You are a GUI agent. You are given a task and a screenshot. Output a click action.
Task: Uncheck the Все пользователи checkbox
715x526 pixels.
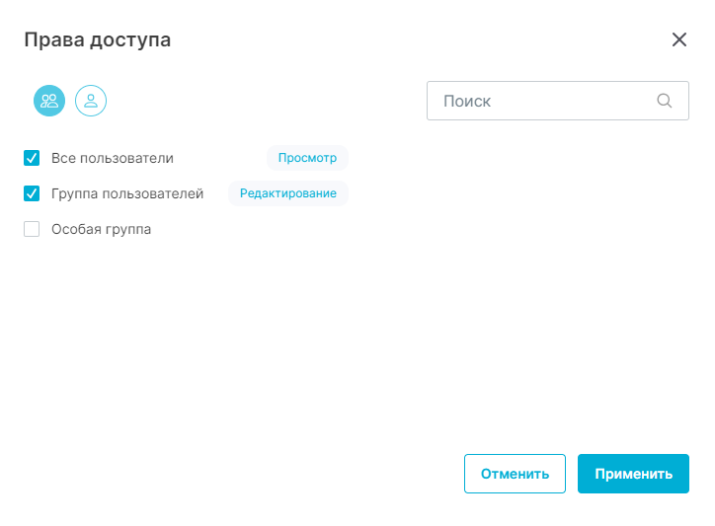coord(32,158)
